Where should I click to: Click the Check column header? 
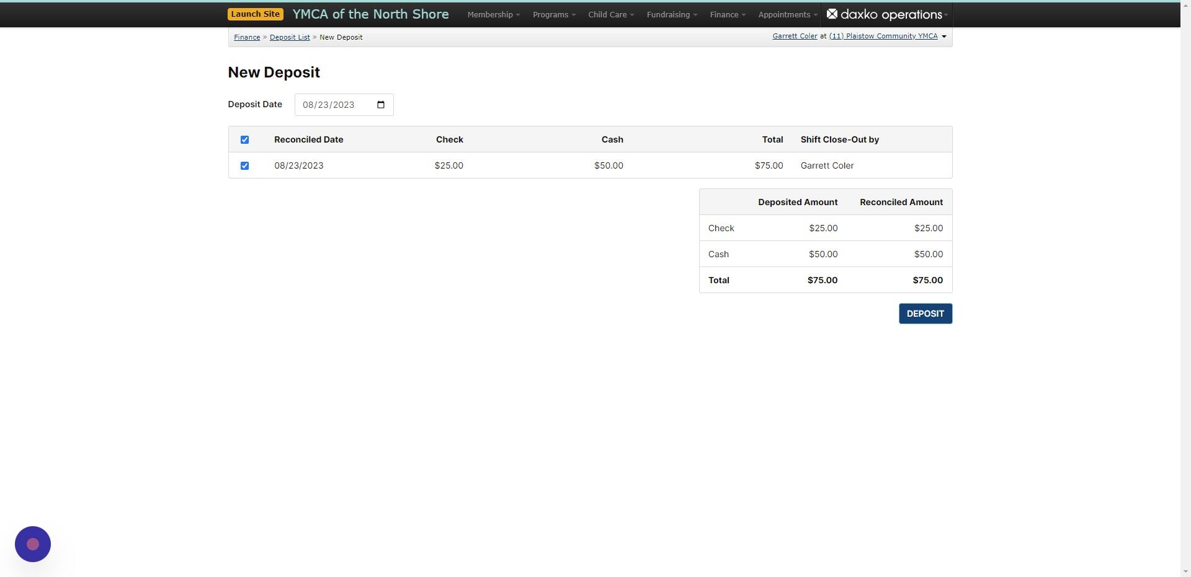click(x=450, y=139)
